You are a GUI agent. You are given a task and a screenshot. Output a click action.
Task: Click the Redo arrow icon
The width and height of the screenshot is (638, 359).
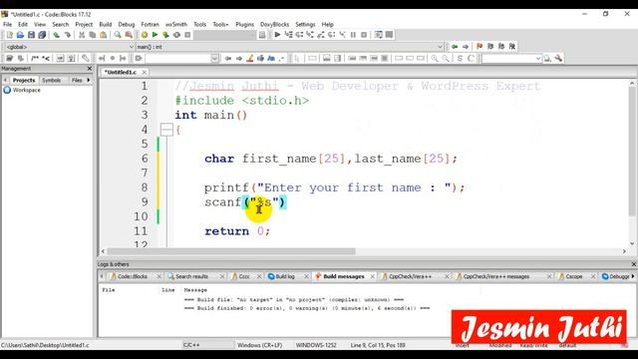click(x=67, y=35)
